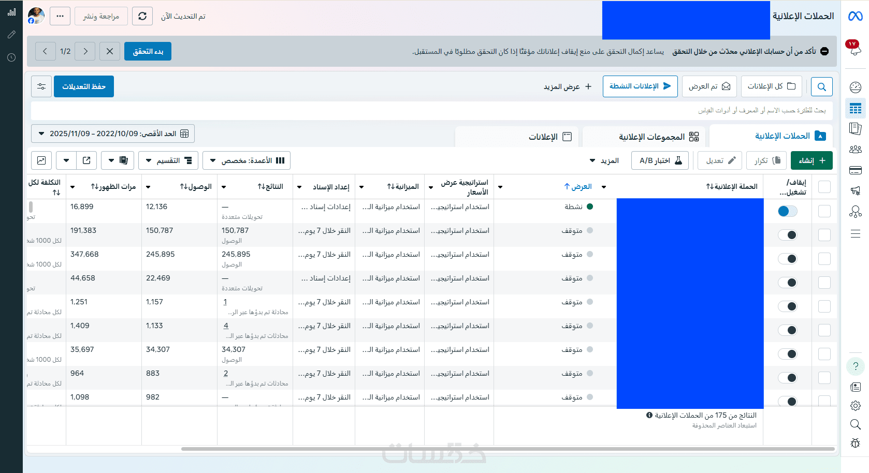
Task: Click the اختبار A/B button
Action: click(660, 160)
